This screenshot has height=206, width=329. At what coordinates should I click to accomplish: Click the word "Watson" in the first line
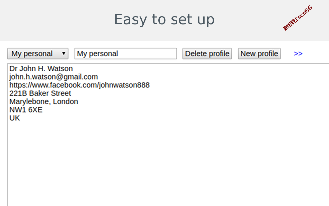(60, 68)
